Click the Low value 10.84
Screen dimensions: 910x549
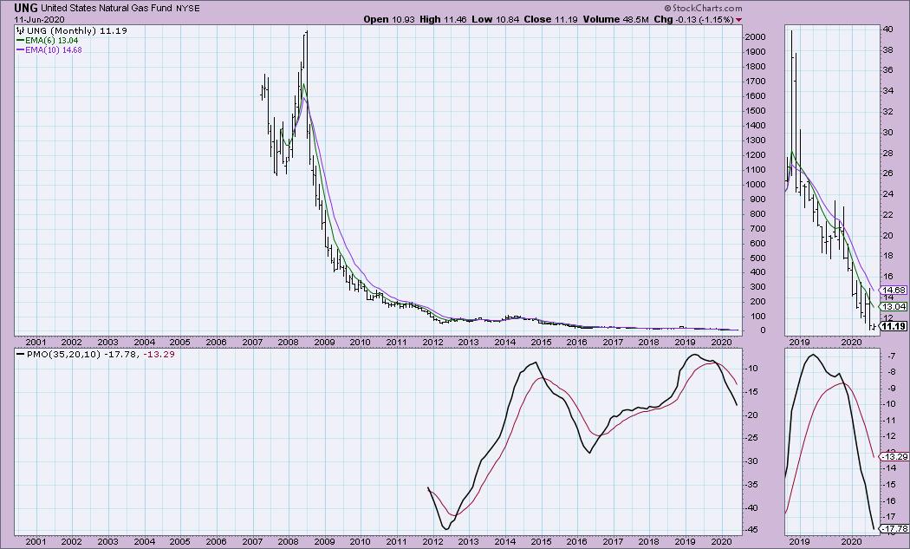(x=507, y=19)
